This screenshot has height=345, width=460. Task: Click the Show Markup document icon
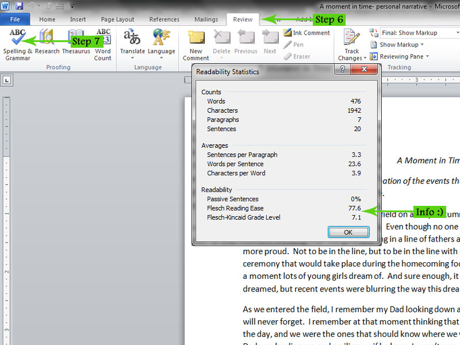tap(373, 45)
